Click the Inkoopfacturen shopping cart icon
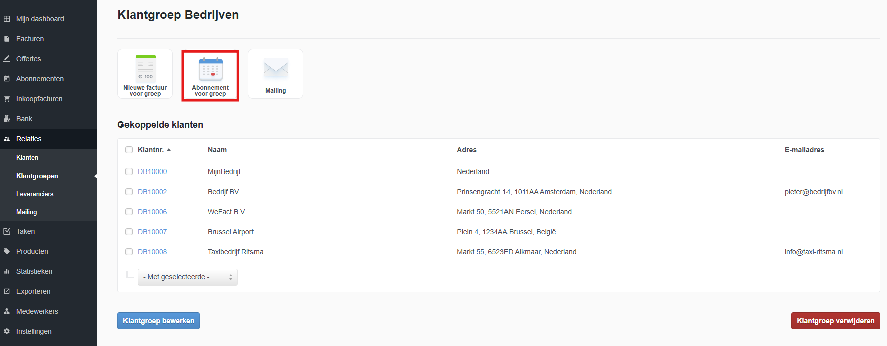The image size is (887, 346). coord(7,99)
